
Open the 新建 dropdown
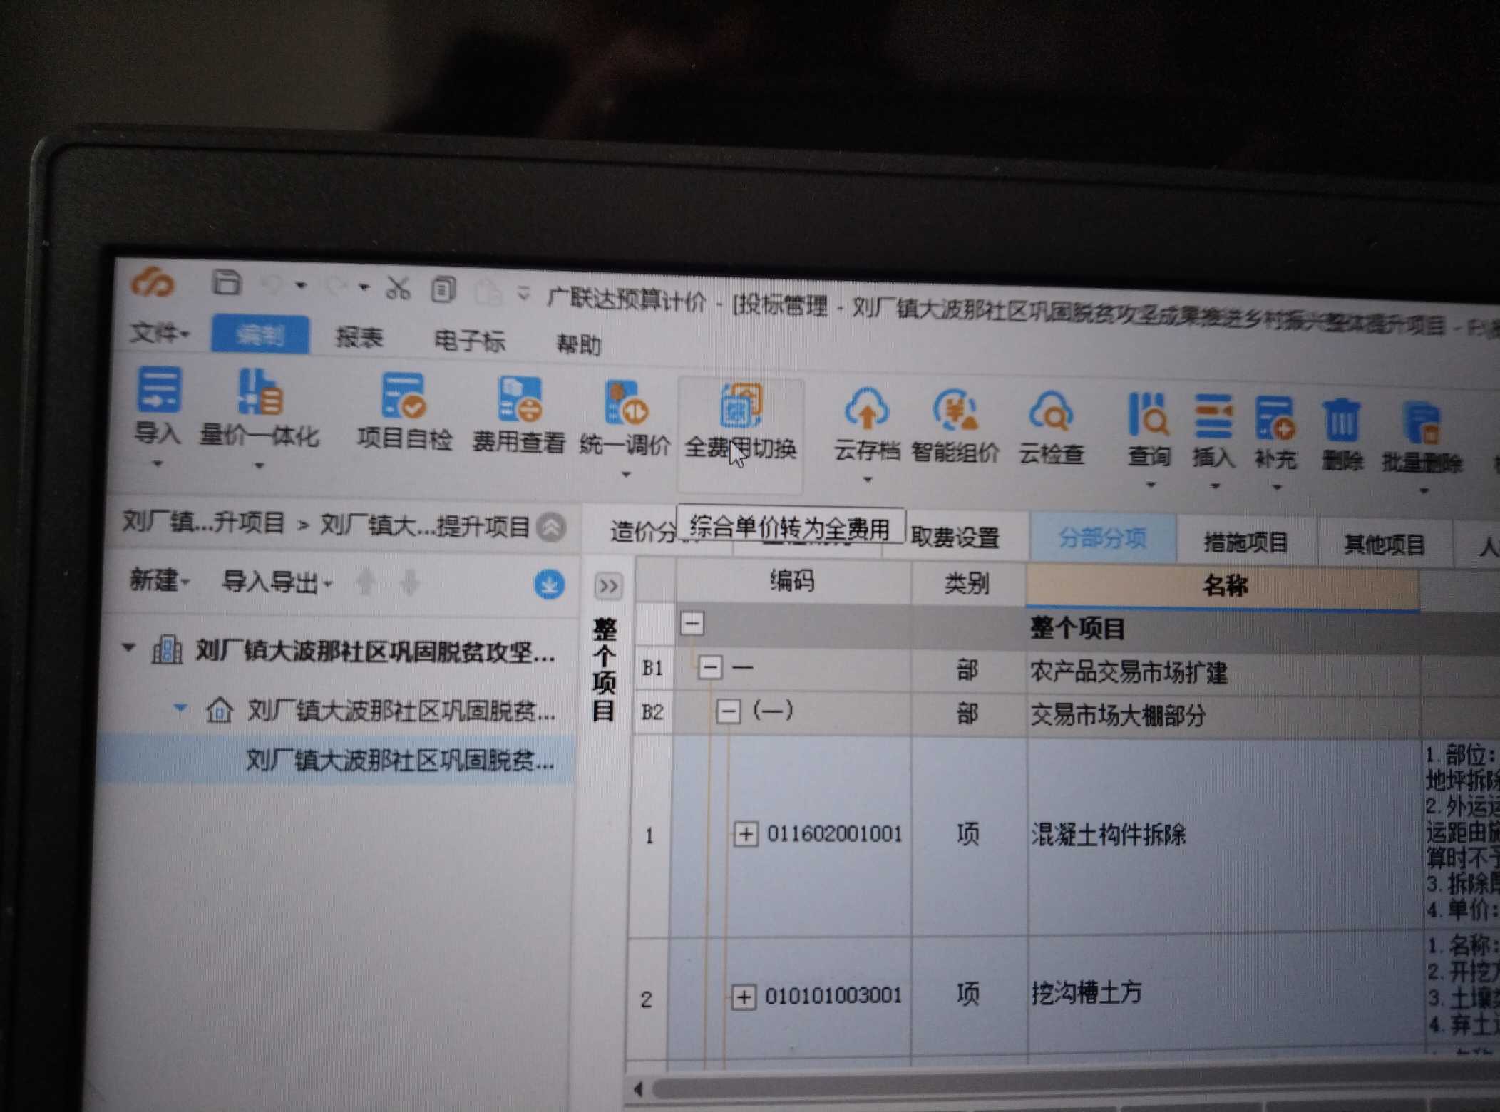(160, 580)
